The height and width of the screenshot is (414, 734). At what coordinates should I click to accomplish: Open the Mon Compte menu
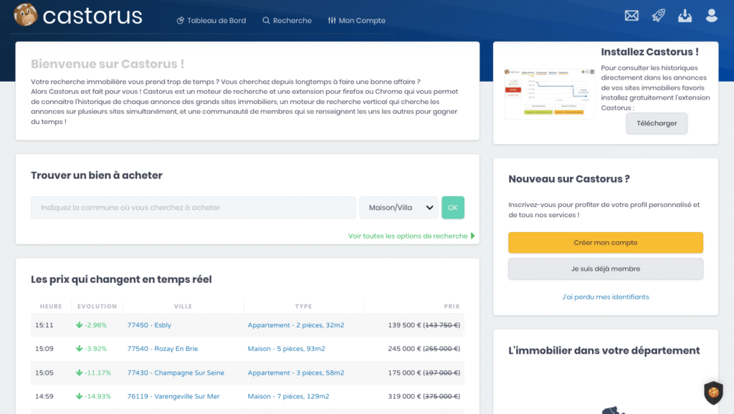pos(356,21)
